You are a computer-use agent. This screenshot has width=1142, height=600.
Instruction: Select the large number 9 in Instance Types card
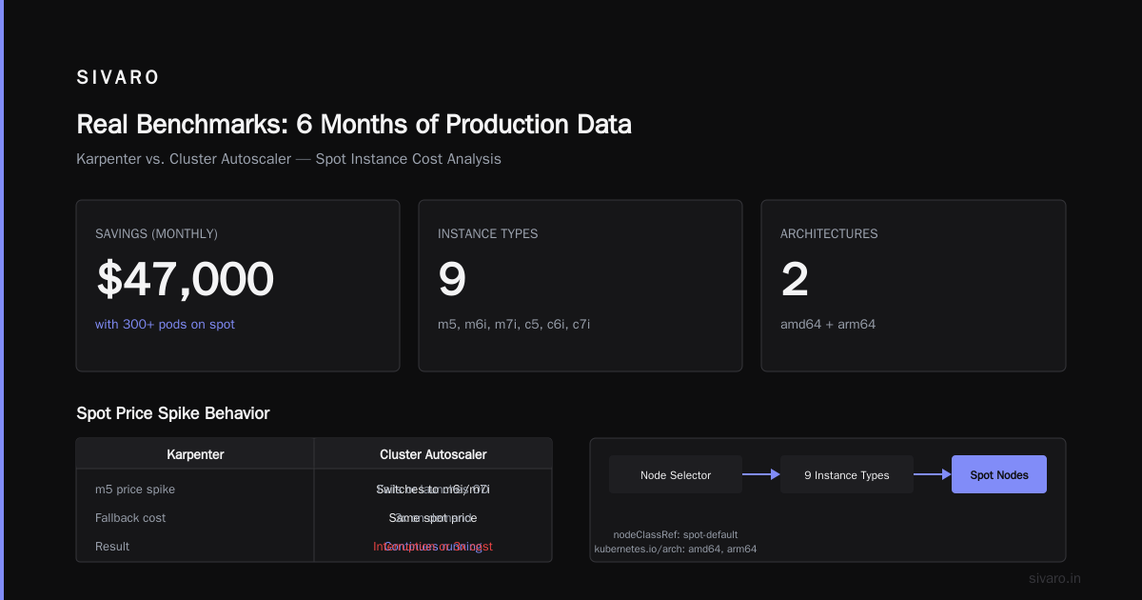pos(452,279)
